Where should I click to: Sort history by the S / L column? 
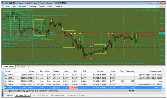[x=74, y=71]
